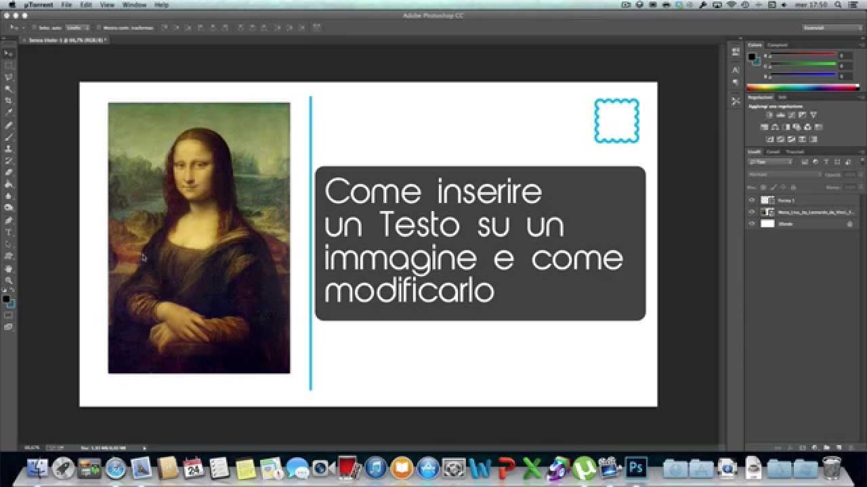Select the Lasso tool
This screenshot has height=487, width=867.
[x=9, y=76]
